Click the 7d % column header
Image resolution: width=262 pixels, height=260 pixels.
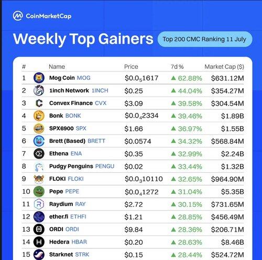click(x=177, y=67)
